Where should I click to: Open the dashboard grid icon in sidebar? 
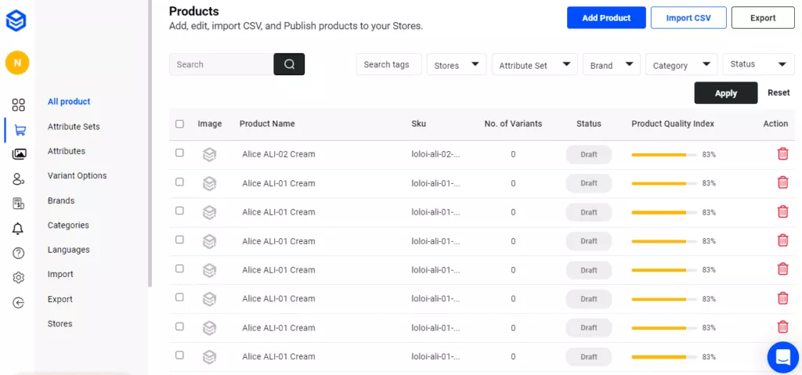pyautogui.click(x=19, y=105)
